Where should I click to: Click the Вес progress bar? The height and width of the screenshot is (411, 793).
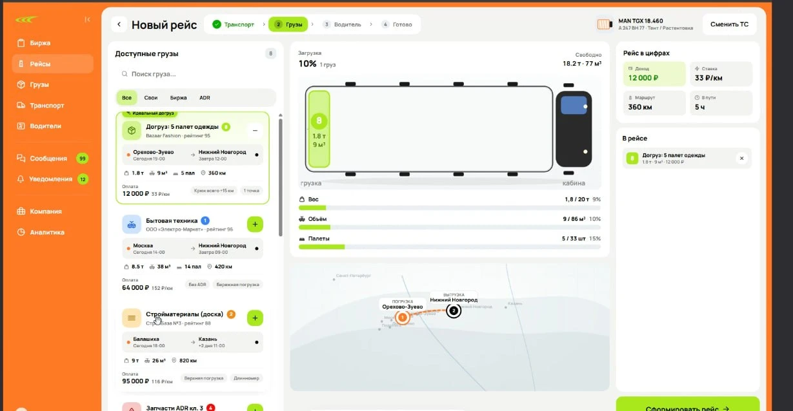pos(450,208)
